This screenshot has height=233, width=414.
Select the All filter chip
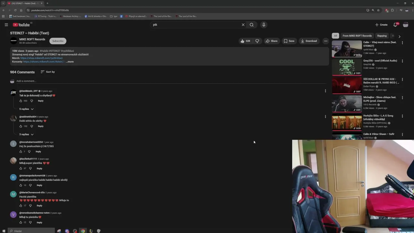335,36
